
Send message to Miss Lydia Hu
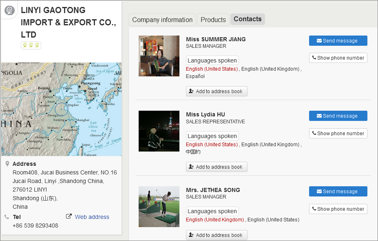click(x=338, y=116)
